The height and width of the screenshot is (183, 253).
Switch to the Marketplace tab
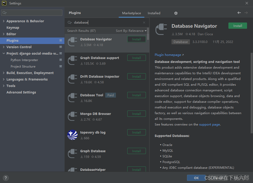pyautogui.click(x=131, y=13)
